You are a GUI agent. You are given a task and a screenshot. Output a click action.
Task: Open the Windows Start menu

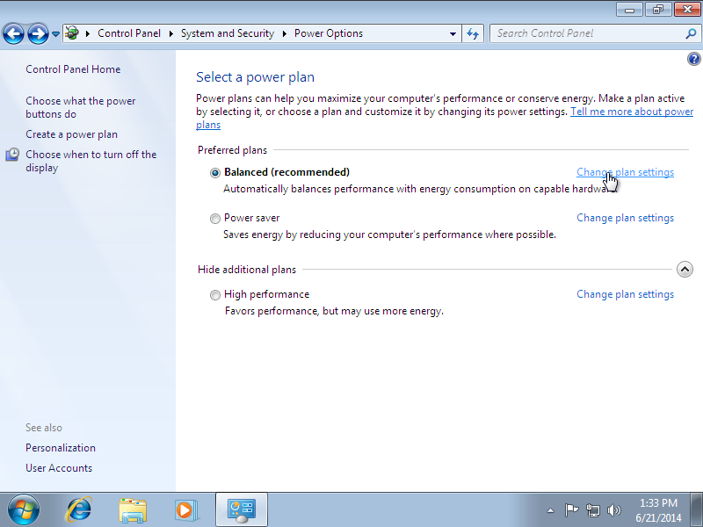[24, 509]
